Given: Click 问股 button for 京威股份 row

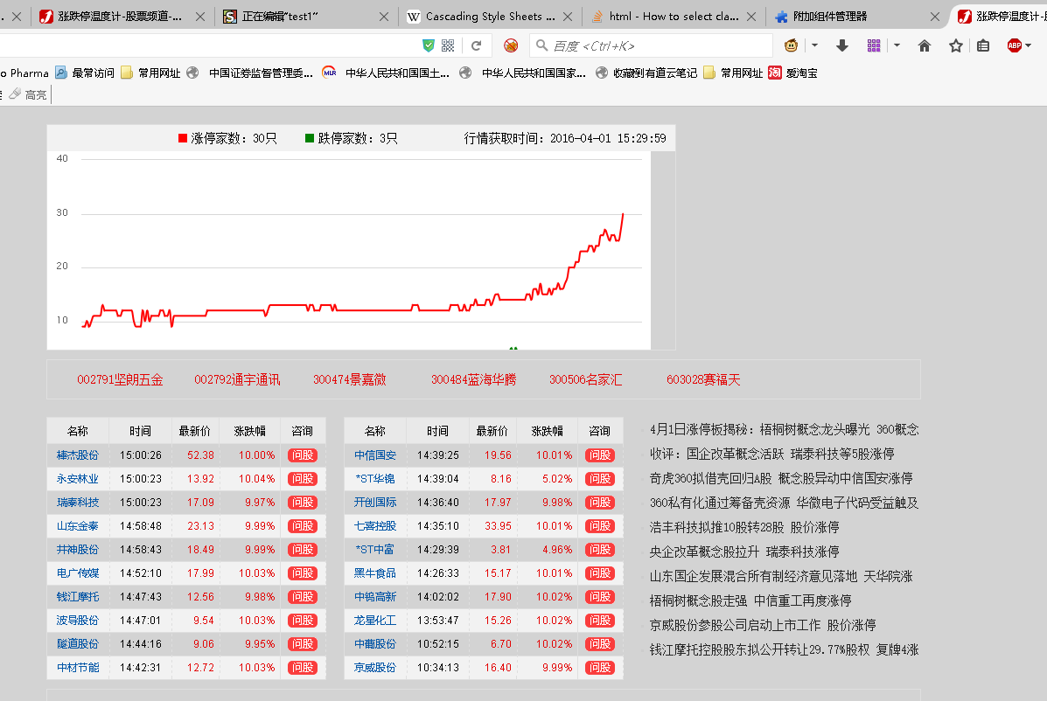Looking at the screenshot, I should [x=600, y=668].
